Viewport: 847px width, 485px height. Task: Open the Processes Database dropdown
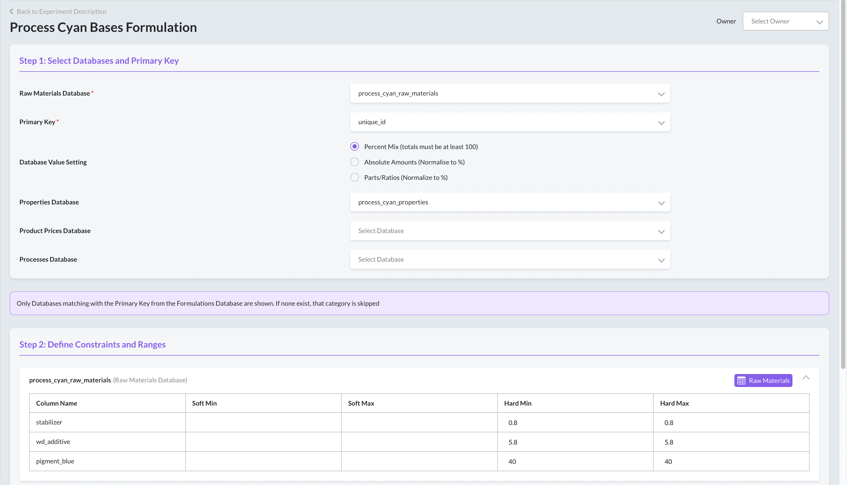click(510, 260)
